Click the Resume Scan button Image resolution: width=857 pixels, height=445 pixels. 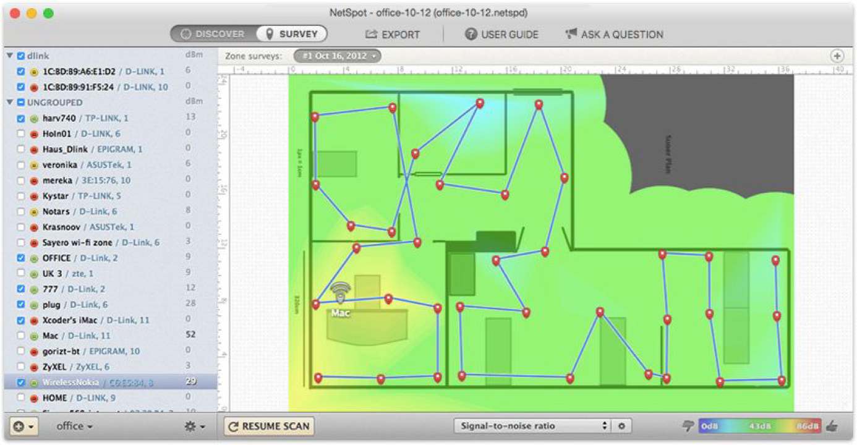tap(268, 426)
